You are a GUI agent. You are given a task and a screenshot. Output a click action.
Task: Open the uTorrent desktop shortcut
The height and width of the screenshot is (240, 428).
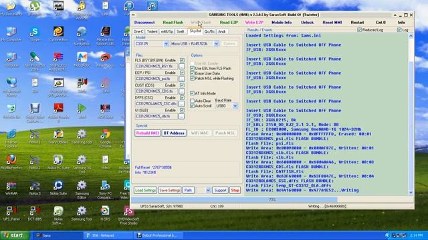[35, 8]
